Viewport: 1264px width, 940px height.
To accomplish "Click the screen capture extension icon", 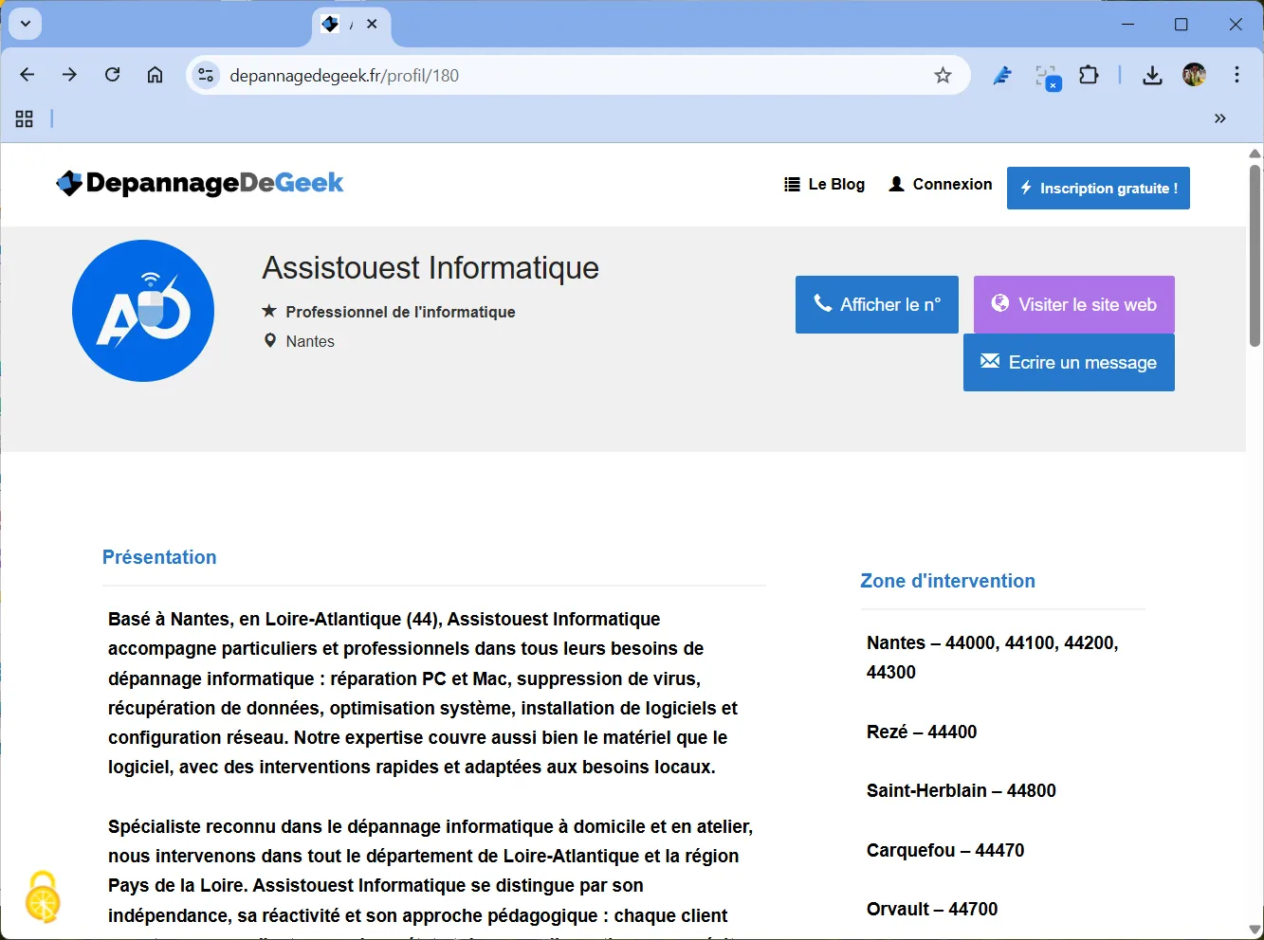I will coord(1047,77).
